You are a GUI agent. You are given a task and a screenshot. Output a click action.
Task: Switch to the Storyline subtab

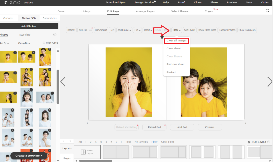[25, 34]
